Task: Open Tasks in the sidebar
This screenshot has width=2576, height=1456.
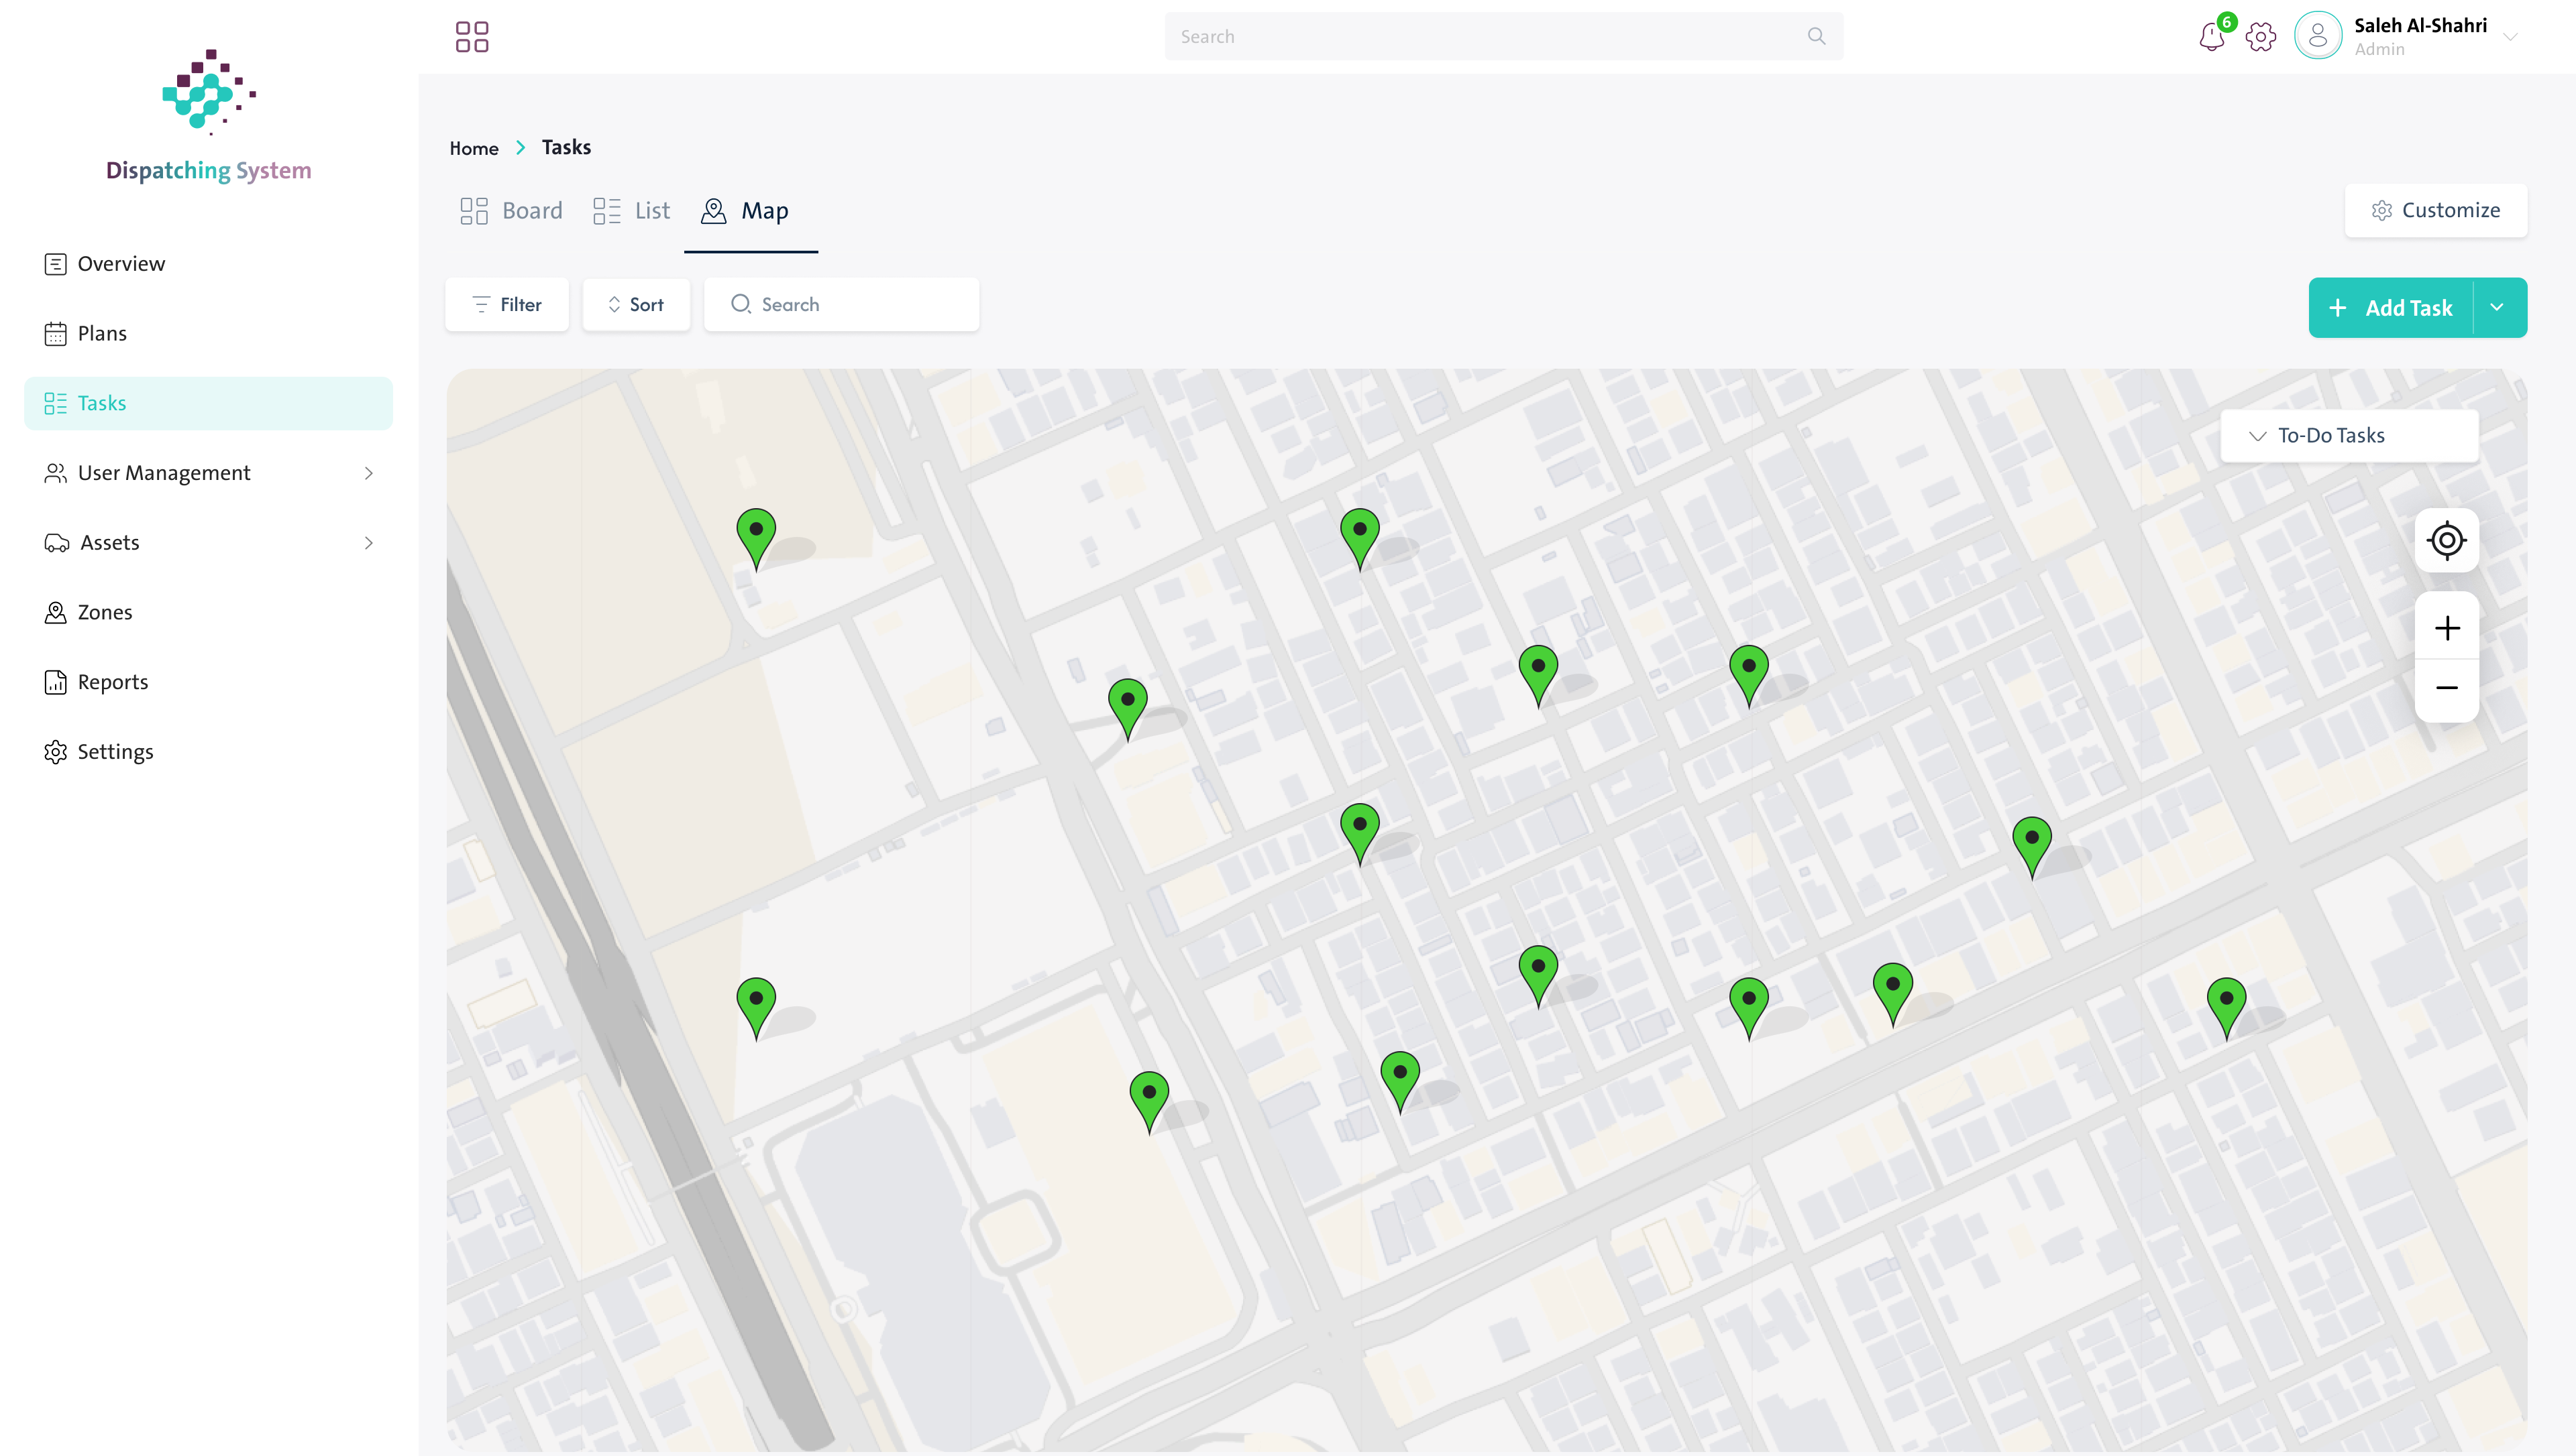Action: pos(208,403)
